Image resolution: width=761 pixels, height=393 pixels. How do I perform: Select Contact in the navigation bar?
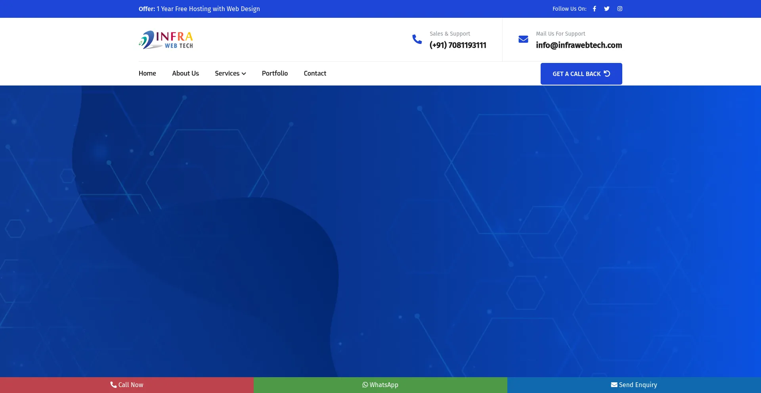tap(315, 73)
